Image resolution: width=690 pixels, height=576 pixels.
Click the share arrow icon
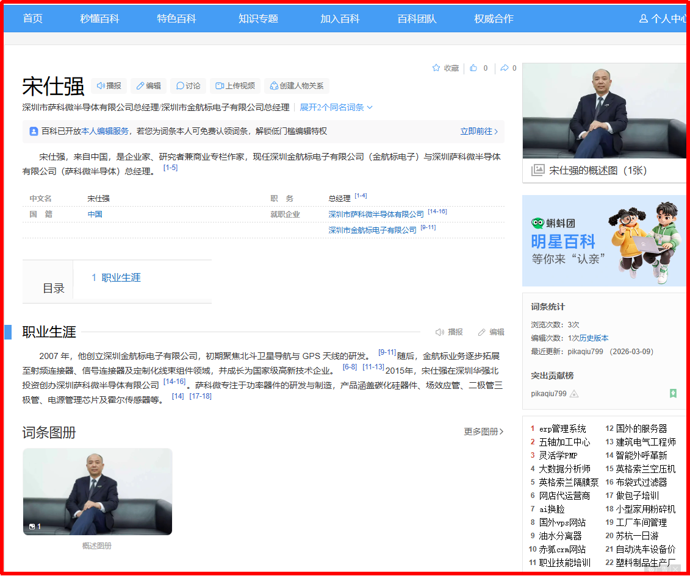[x=505, y=68]
